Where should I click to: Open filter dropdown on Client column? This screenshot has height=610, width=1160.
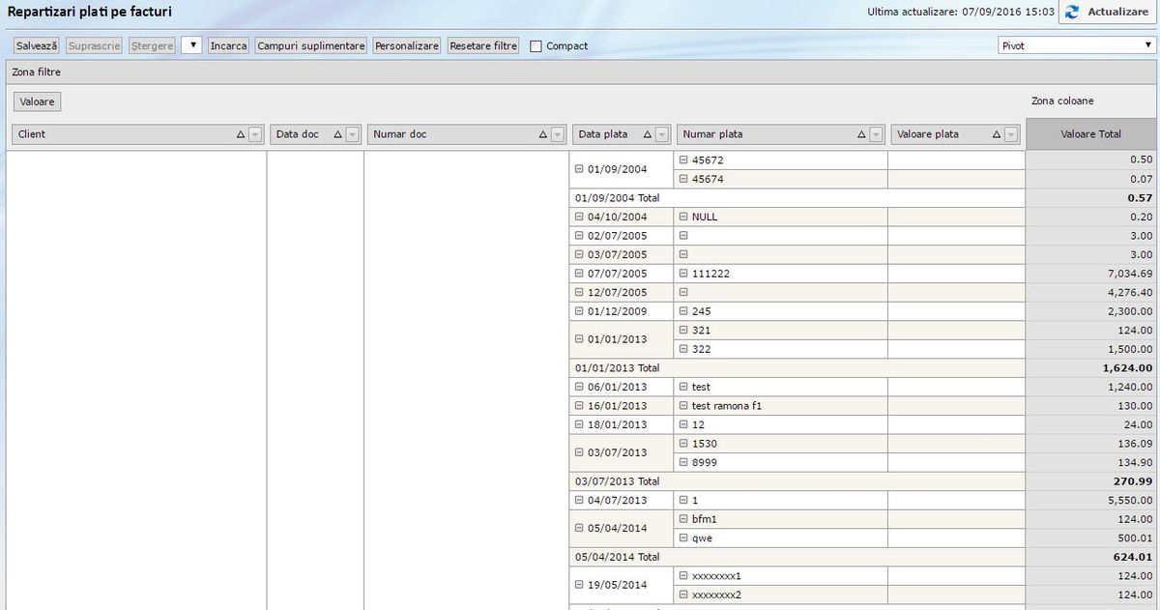(x=255, y=135)
